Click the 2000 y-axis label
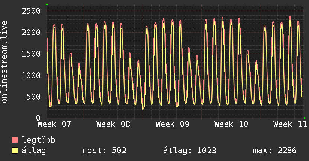This screenshot has height=161, width=309. pos(31,32)
